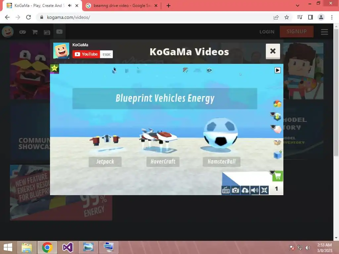The height and width of the screenshot is (254, 339).
Task: Click the fullscreen collapse icon in video
Action: [264, 190]
